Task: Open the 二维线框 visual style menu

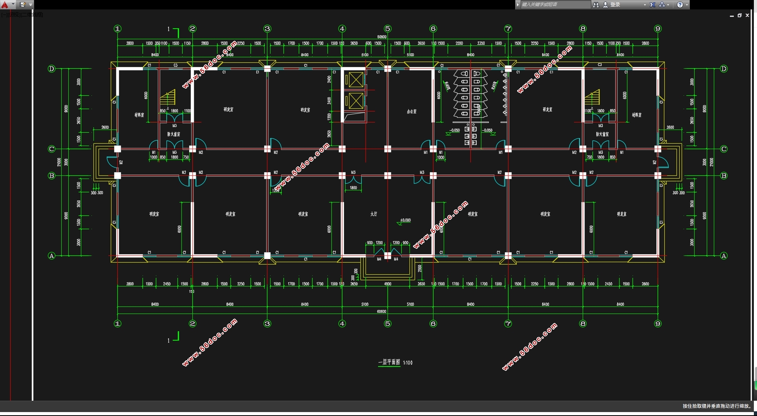Action: click(x=32, y=15)
